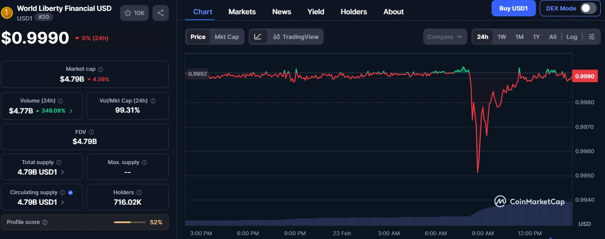Click the share icon button
The height and width of the screenshot is (239, 605).
pos(160,13)
